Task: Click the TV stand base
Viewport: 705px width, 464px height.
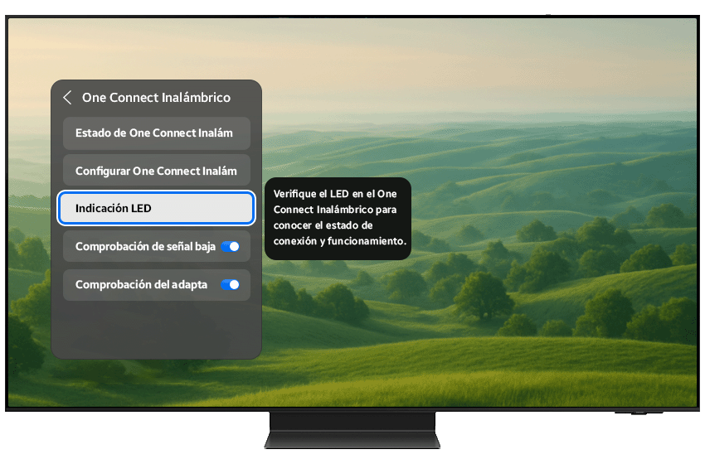Action: 352,431
